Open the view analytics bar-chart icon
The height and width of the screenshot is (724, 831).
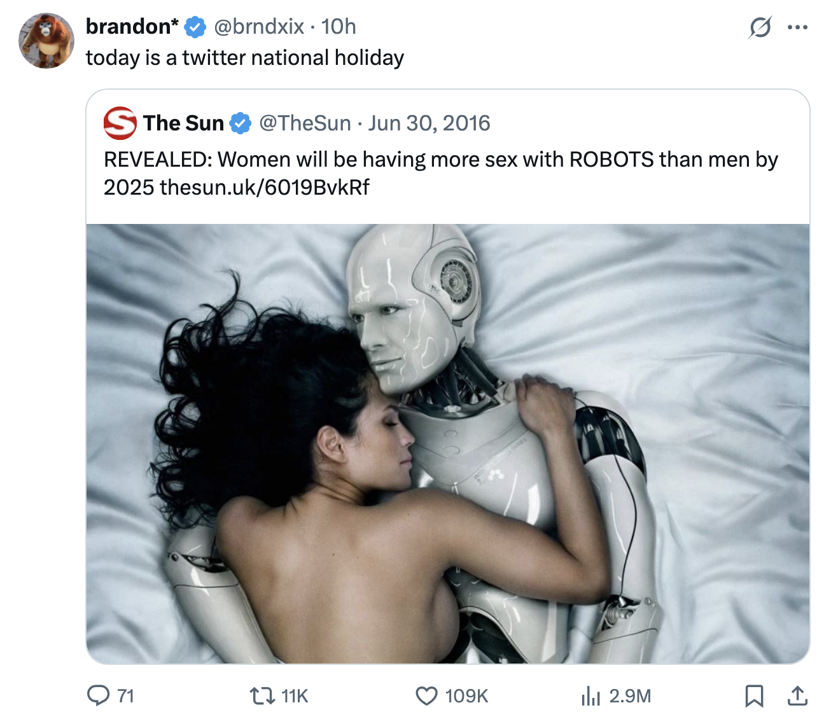pos(590,696)
